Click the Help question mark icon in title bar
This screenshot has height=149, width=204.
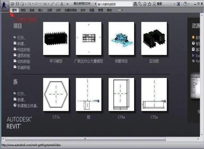[185, 4]
